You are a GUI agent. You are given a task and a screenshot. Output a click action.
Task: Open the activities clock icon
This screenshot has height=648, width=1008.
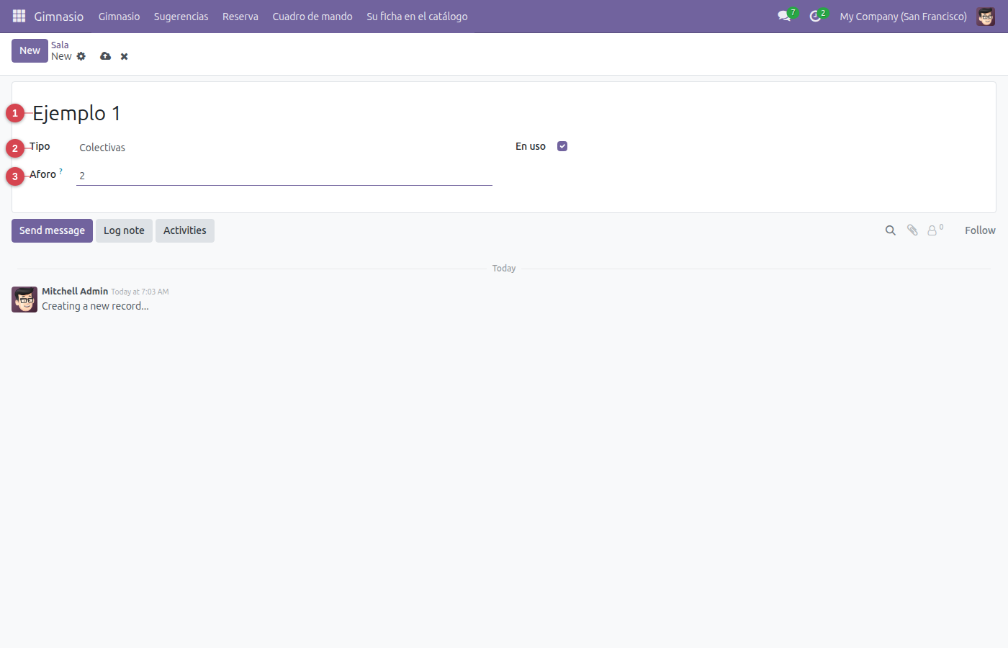click(815, 16)
